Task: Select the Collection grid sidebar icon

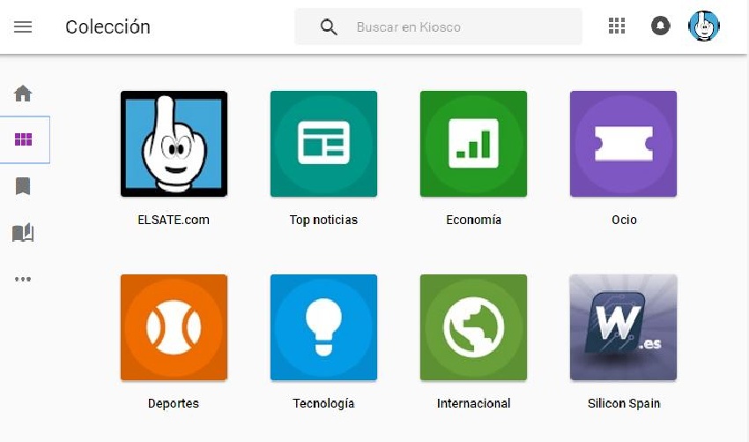Action: [x=24, y=139]
